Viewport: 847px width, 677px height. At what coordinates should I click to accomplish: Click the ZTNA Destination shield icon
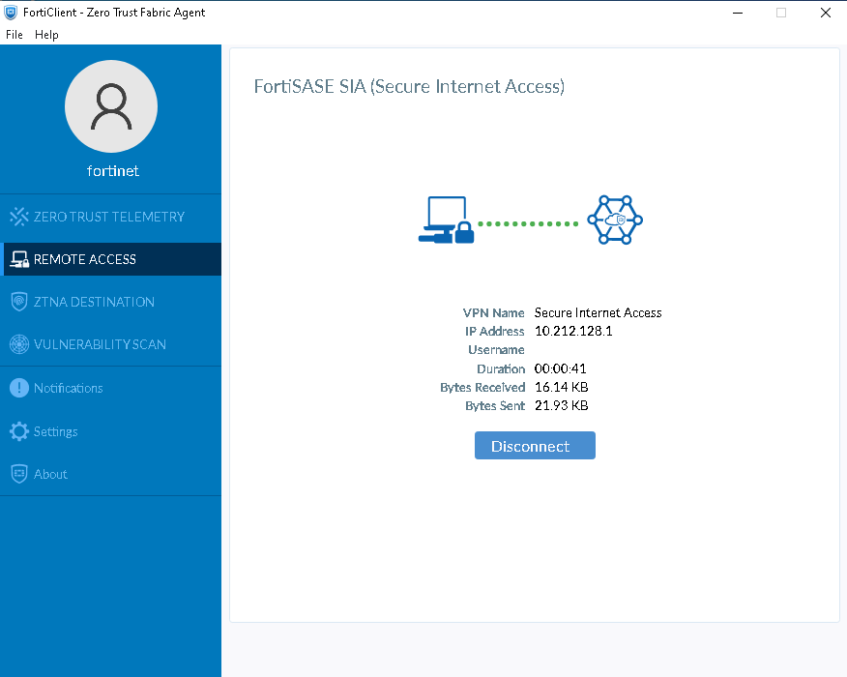(19, 302)
